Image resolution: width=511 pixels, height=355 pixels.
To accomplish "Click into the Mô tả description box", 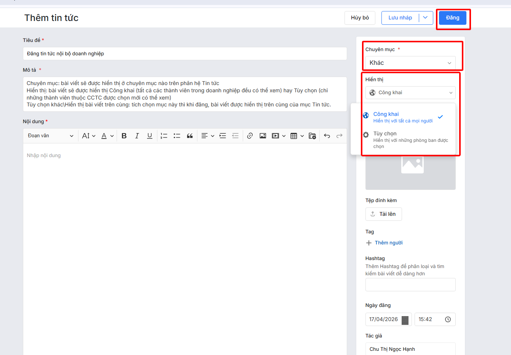I will click(185, 94).
